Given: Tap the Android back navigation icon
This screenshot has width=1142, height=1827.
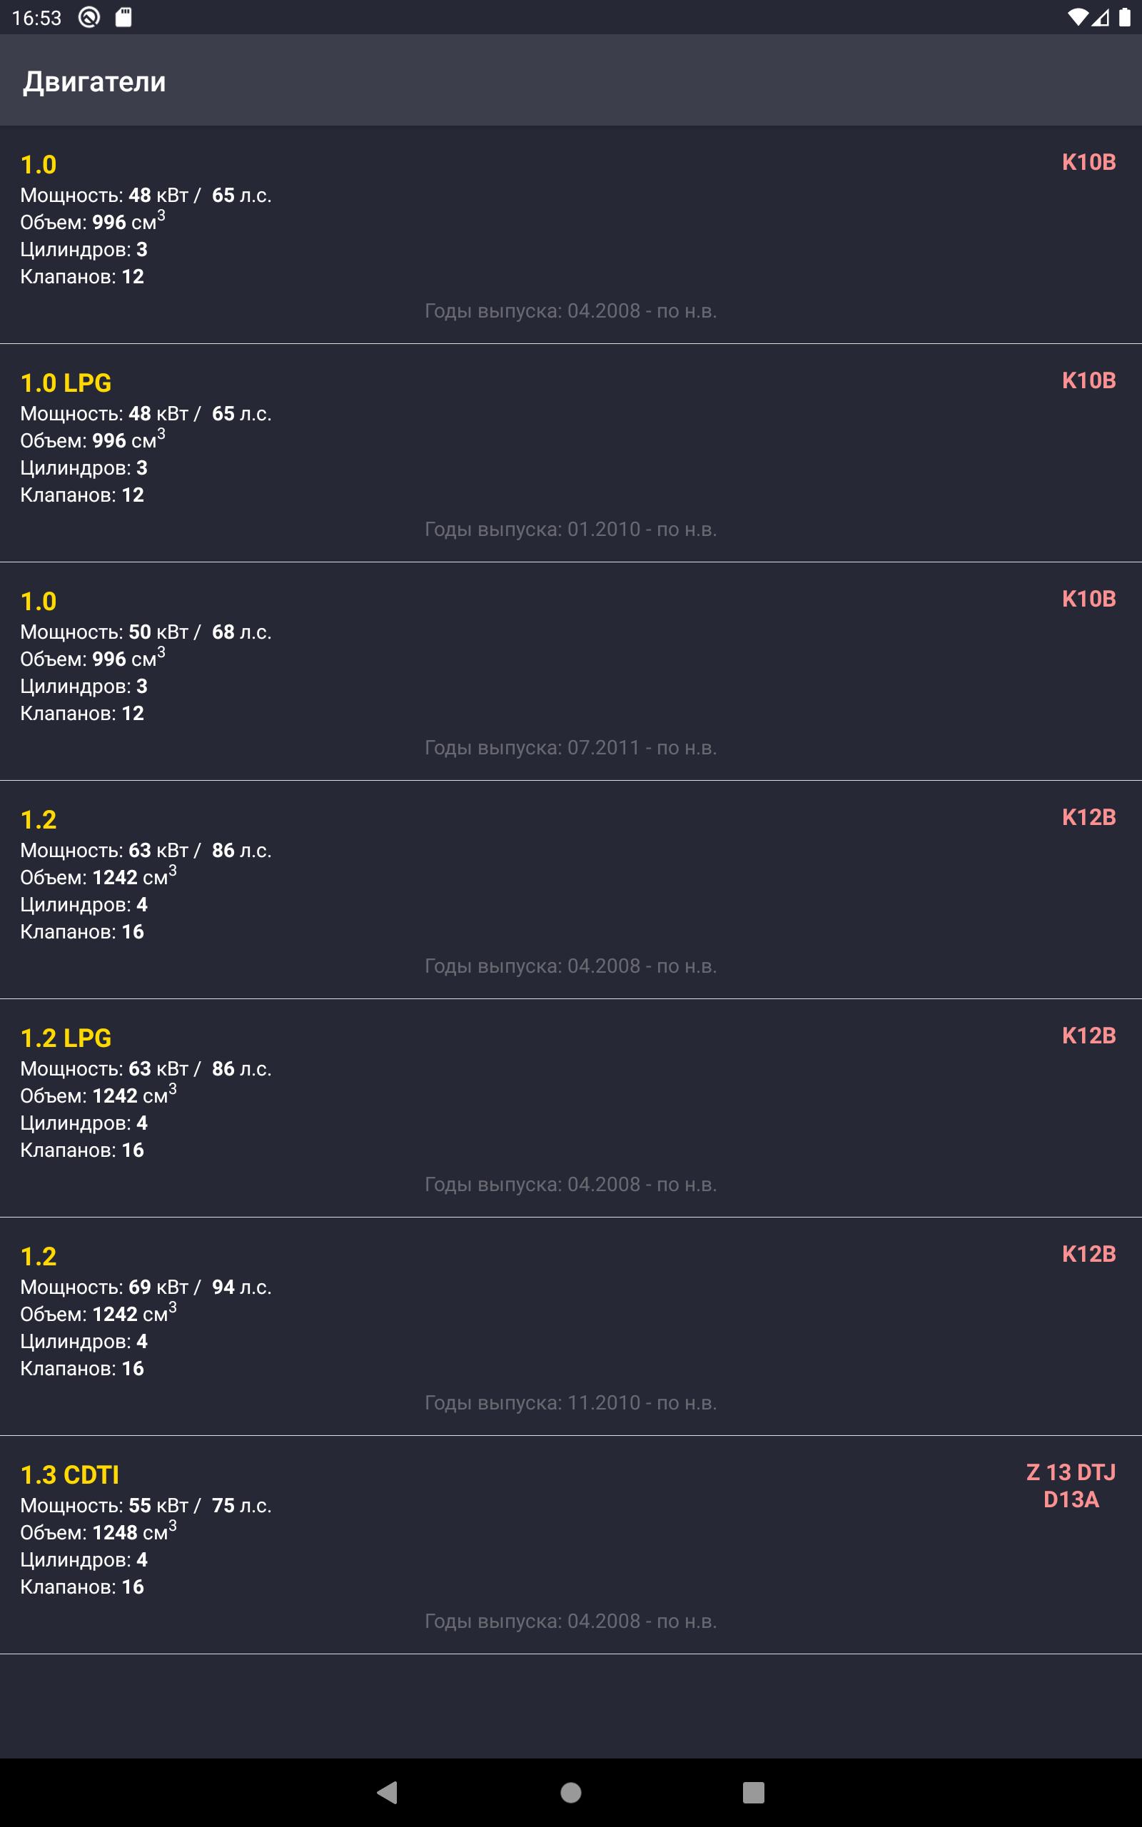Looking at the screenshot, I should click(x=388, y=1792).
